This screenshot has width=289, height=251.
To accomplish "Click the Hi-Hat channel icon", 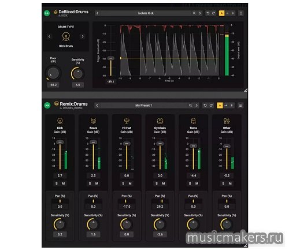I will [127, 121].
